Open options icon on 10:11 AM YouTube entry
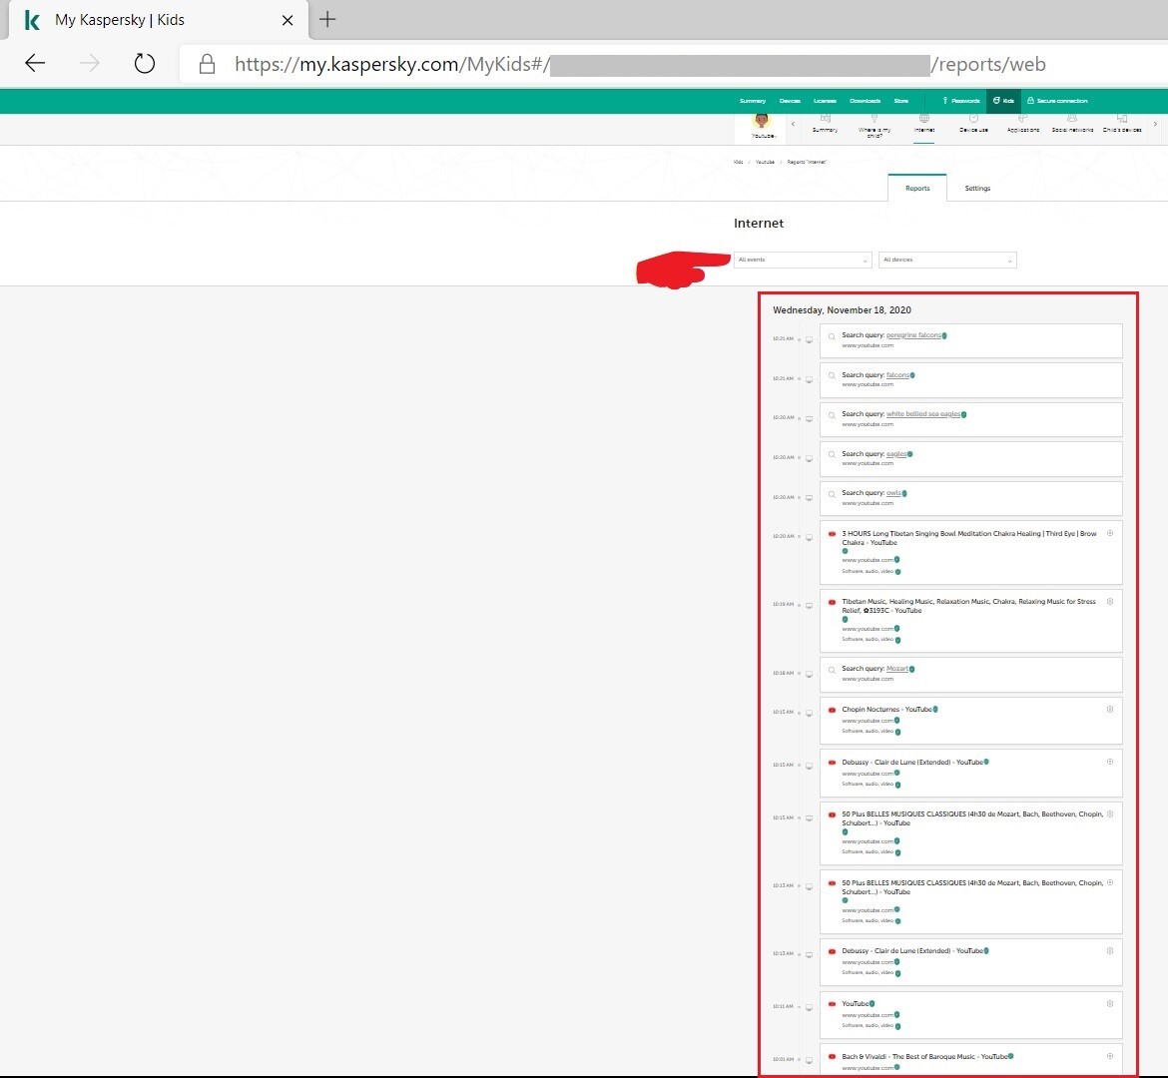1168x1078 pixels. [x=1110, y=1003]
